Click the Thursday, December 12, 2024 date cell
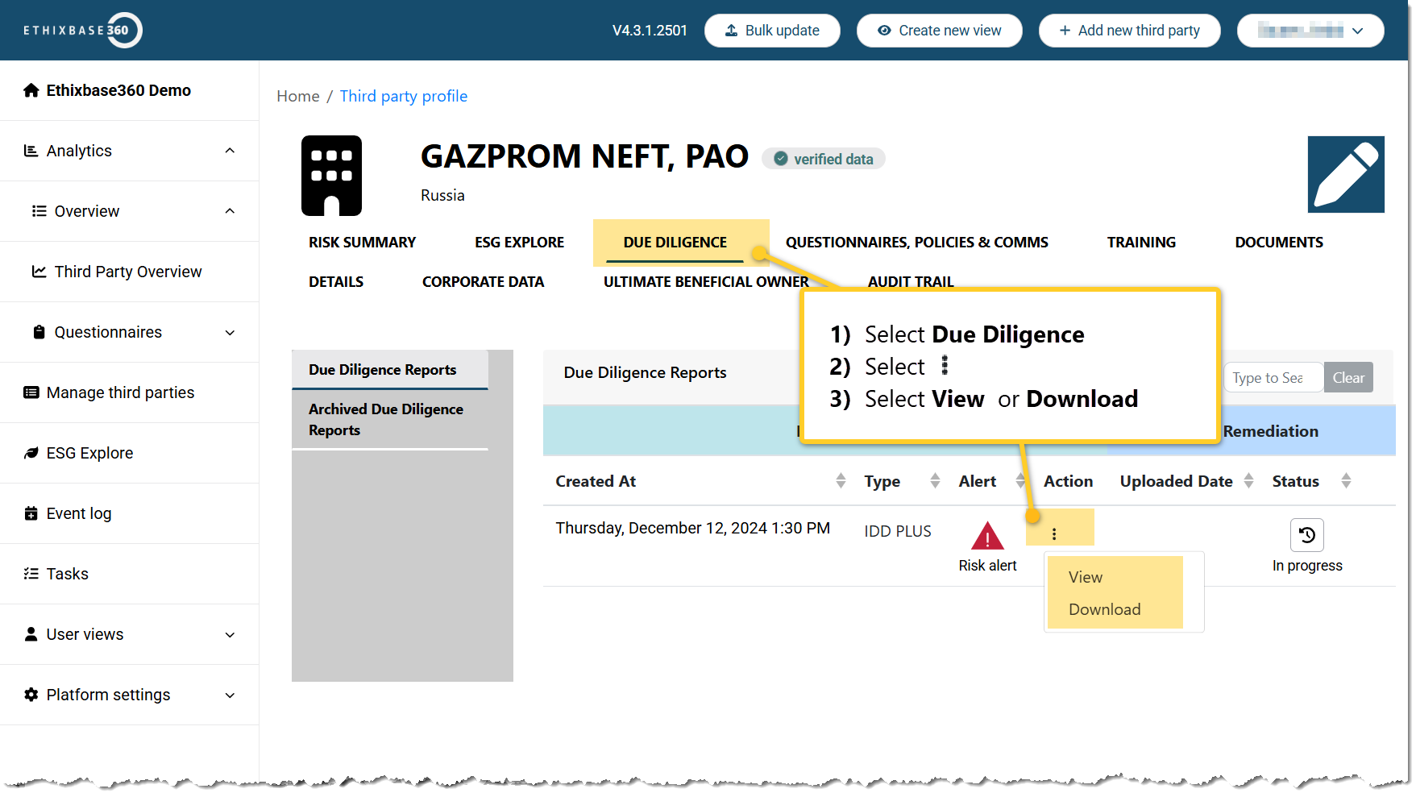This screenshot has width=1416, height=797. point(692,528)
